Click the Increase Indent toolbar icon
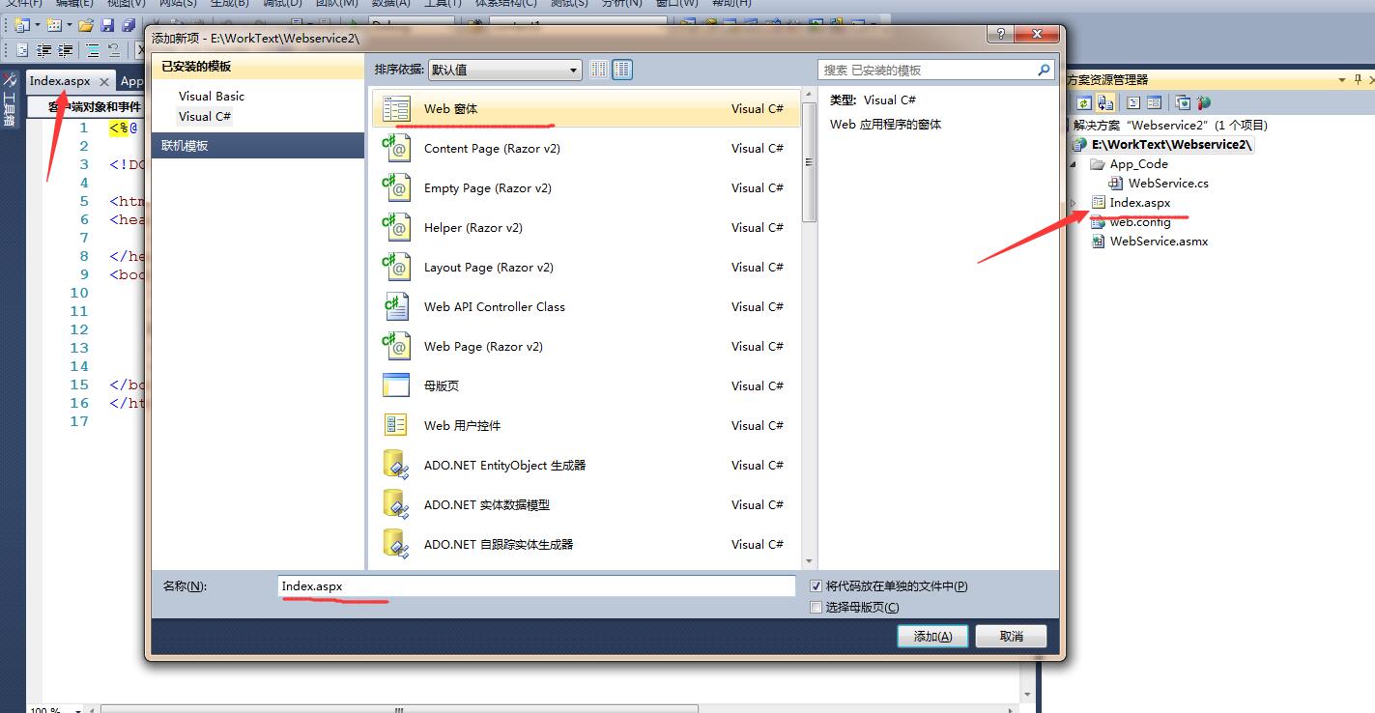The width and height of the screenshot is (1375, 713). pos(65,50)
